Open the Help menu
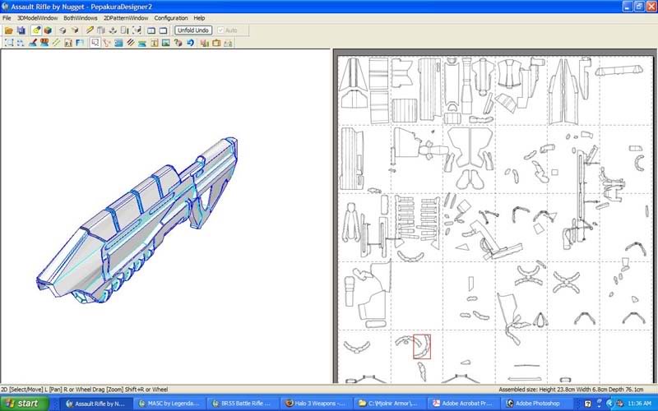Screen dimensions: 658x411 199,18
